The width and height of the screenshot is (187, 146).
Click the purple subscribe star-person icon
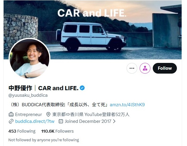145,68
